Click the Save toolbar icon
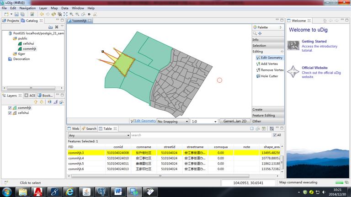The height and width of the screenshot is (197, 351). [x=16, y=14]
